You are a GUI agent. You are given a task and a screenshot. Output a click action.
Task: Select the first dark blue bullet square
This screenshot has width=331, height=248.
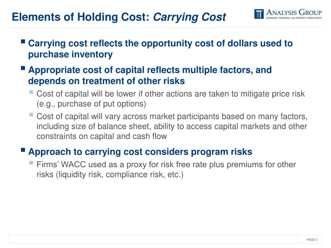[23, 41]
